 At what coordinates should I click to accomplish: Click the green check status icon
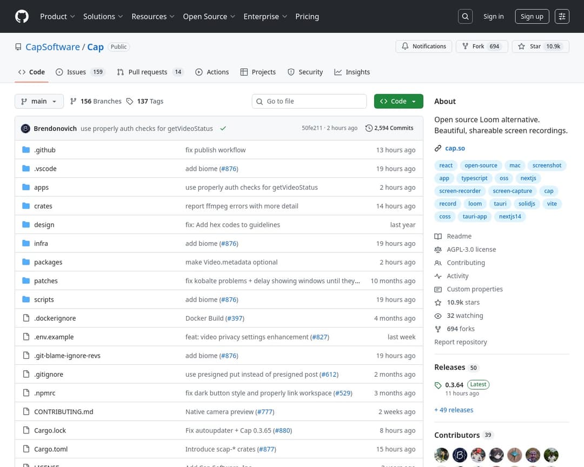click(223, 129)
